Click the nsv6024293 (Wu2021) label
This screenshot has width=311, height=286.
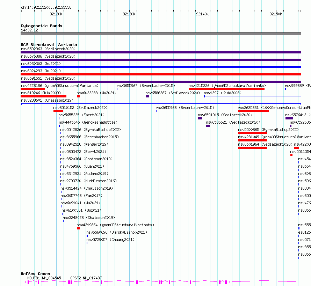click(41, 71)
